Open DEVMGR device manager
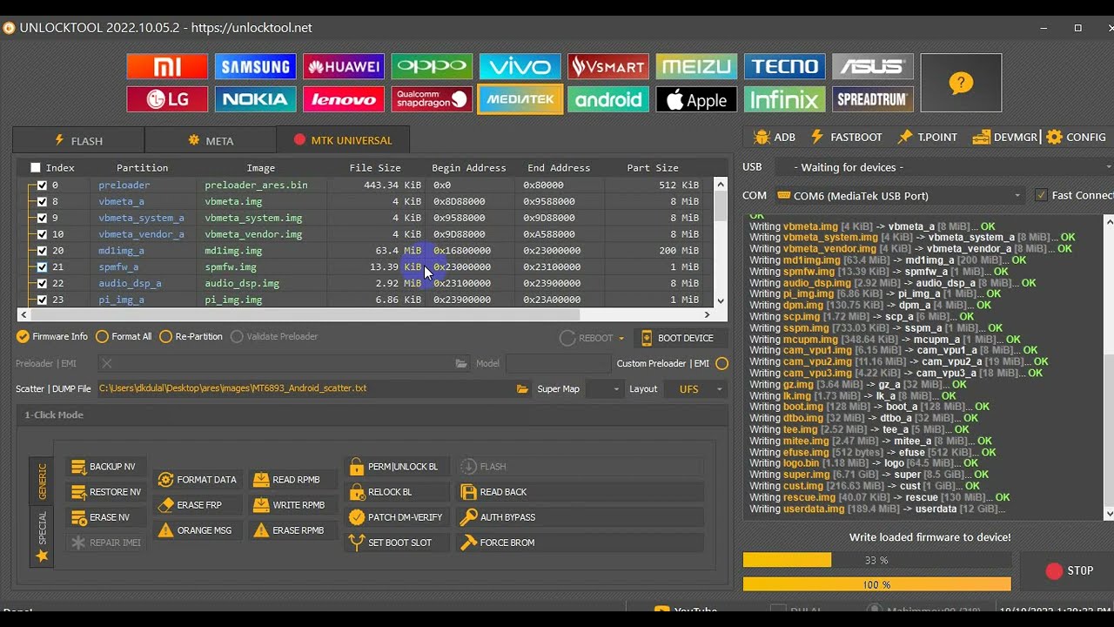 1005,138
